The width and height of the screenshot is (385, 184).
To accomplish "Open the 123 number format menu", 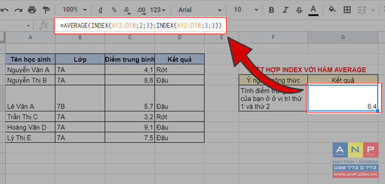I will 158,10.
